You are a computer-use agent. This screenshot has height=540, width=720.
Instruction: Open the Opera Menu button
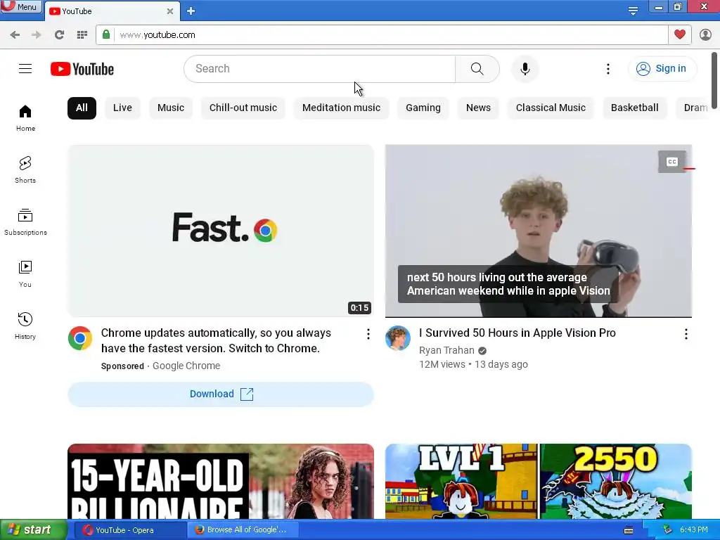coord(20,6)
